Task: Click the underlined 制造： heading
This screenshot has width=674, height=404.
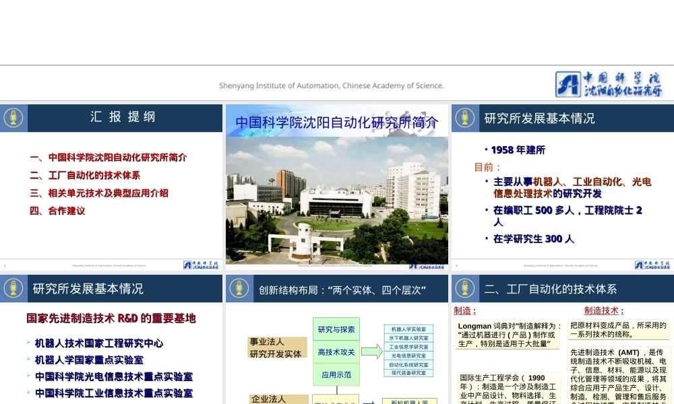Action: coord(464,310)
